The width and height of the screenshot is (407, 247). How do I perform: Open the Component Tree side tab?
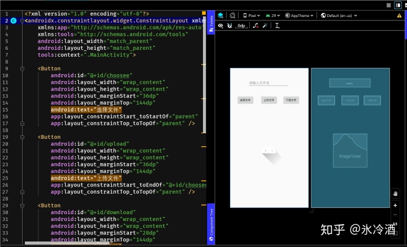pos(211,224)
